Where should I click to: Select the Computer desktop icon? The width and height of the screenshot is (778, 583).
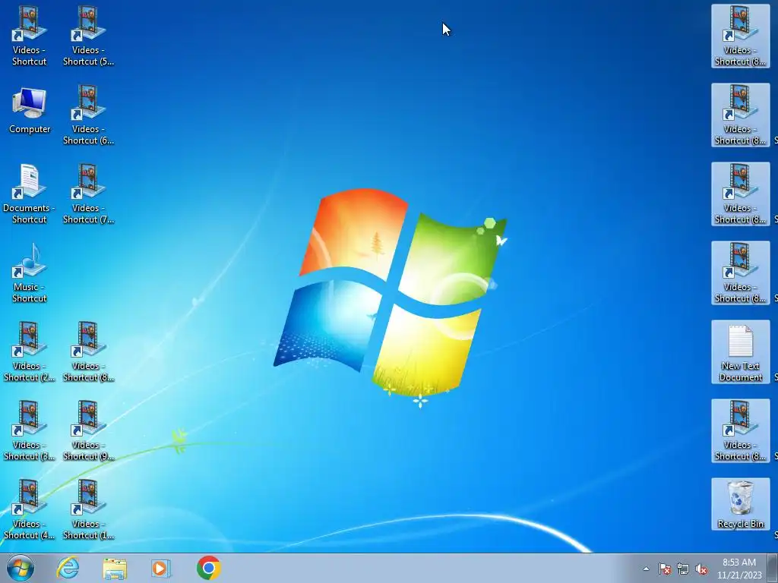[x=30, y=111]
